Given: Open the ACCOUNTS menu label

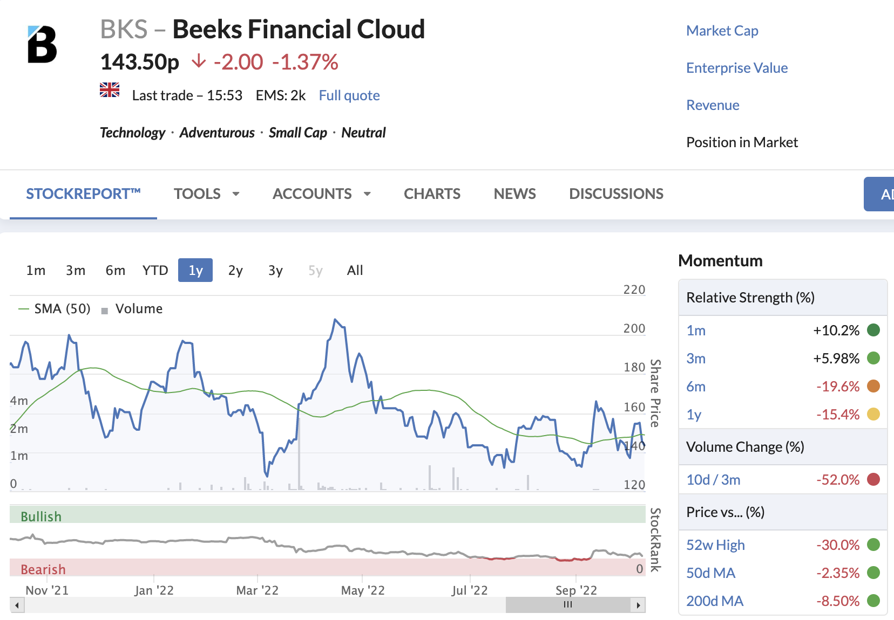Looking at the screenshot, I should point(312,194).
